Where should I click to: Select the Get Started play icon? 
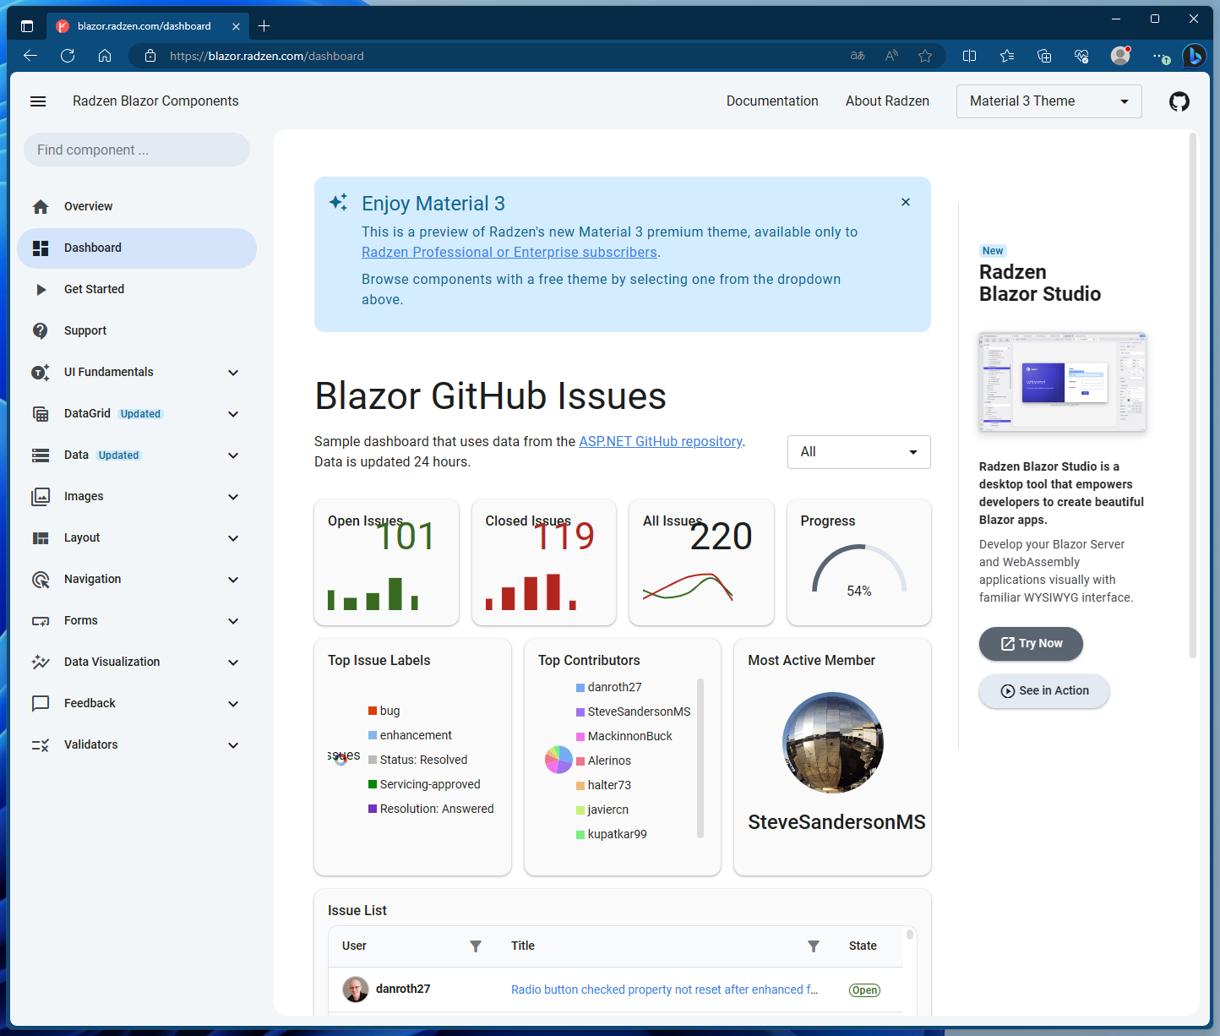click(x=41, y=289)
